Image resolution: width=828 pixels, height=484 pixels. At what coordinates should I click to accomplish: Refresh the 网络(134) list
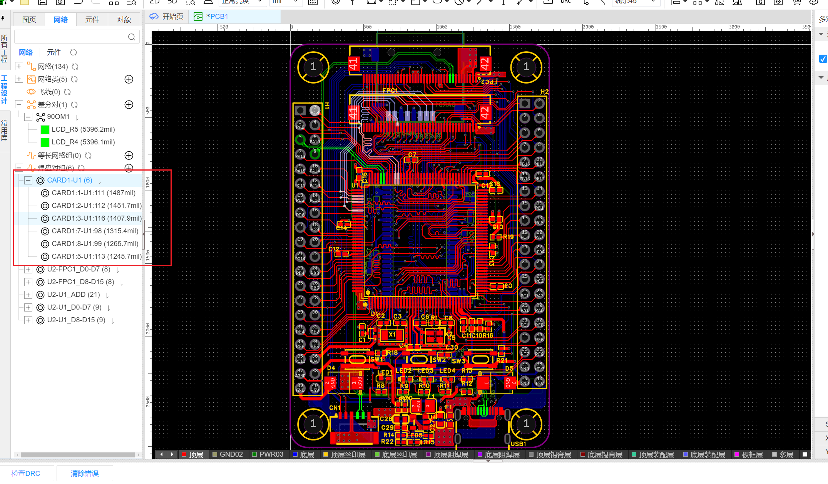click(x=75, y=67)
